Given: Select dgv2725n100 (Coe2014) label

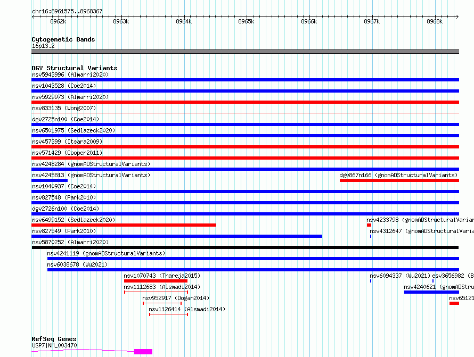Looking at the screenshot, I should 66,119.
